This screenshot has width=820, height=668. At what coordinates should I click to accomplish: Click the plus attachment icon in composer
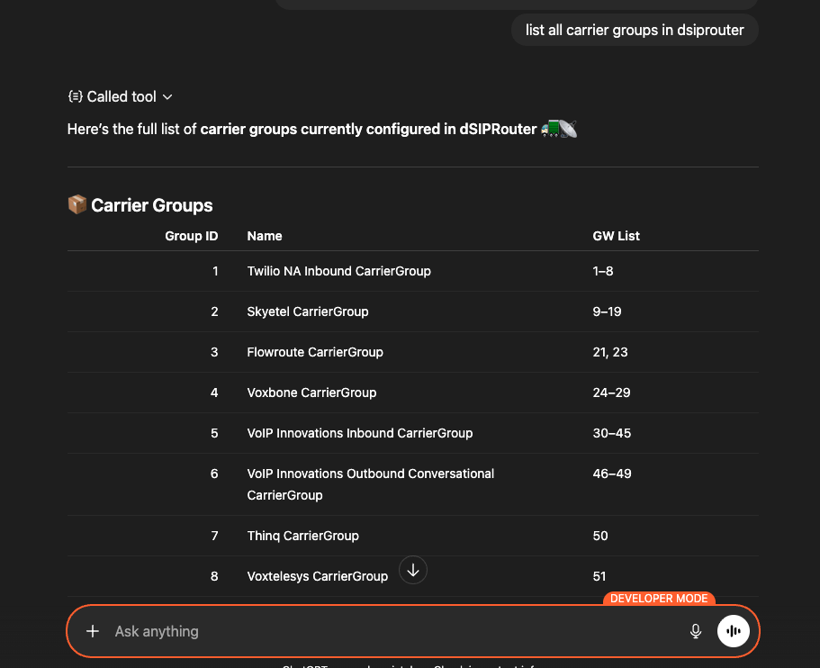[93, 631]
